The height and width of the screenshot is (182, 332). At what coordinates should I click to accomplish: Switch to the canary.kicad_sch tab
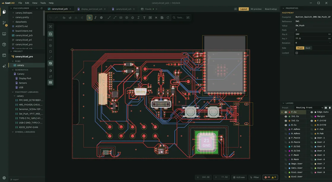(123, 9)
